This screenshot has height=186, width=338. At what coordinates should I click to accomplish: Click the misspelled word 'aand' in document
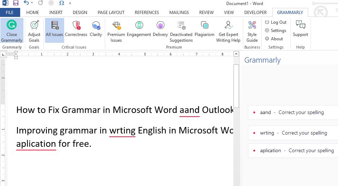coord(190,110)
